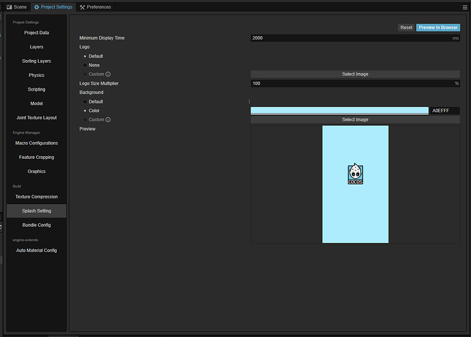Select Background Custom radio button
This screenshot has width=471, height=337.
point(85,119)
